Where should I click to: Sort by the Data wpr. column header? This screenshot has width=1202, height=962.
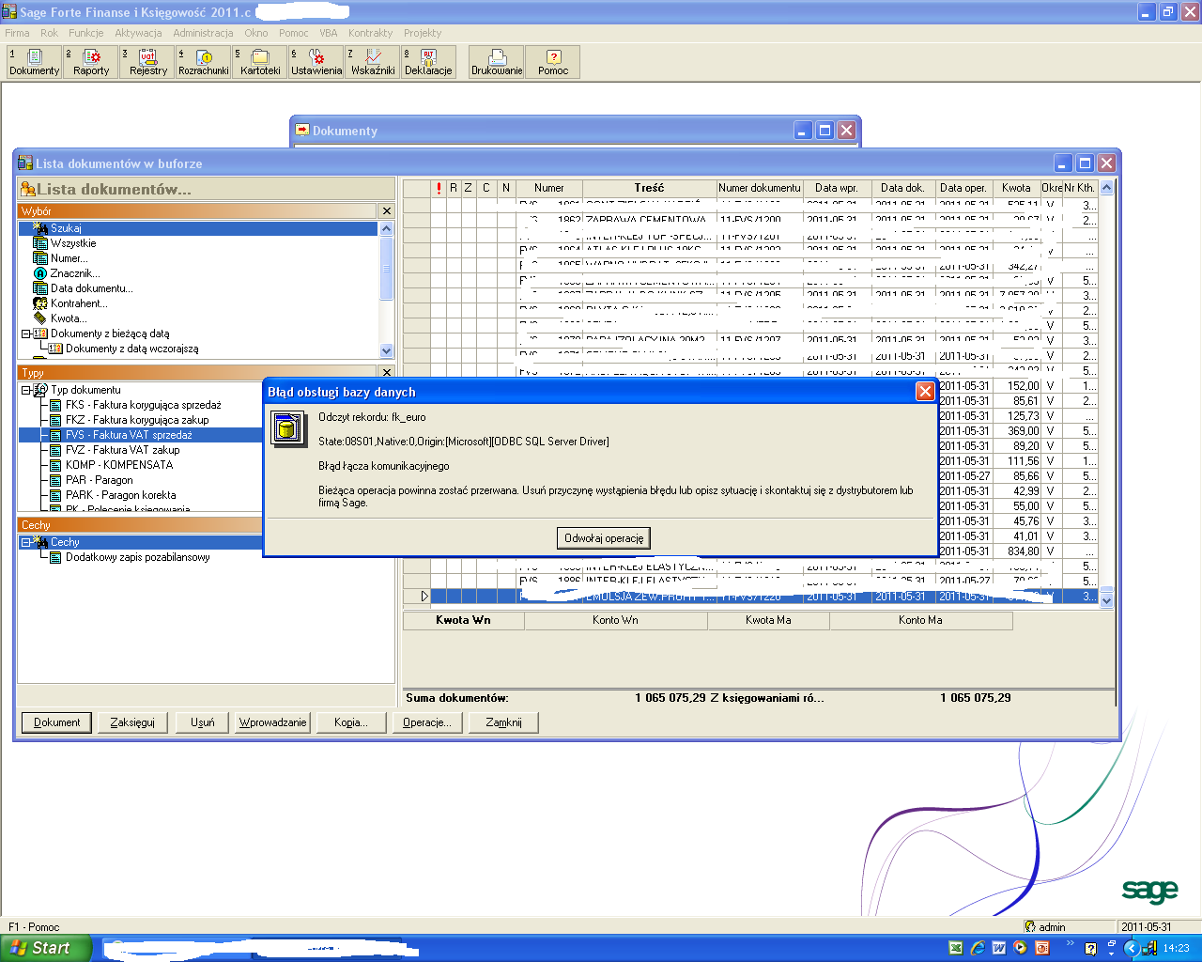coord(837,188)
